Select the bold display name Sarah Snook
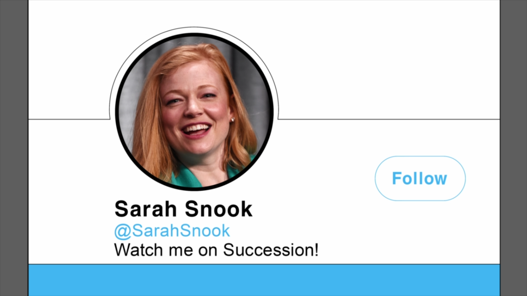 (183, 209)
